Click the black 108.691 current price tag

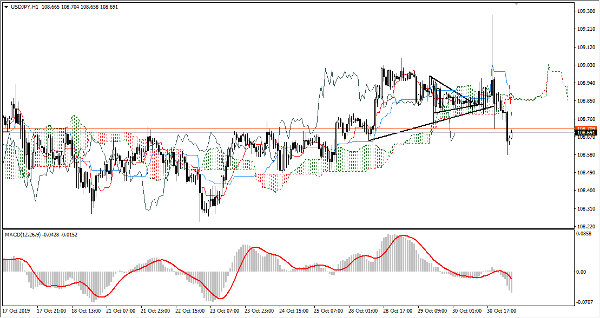tap(586, 133)
